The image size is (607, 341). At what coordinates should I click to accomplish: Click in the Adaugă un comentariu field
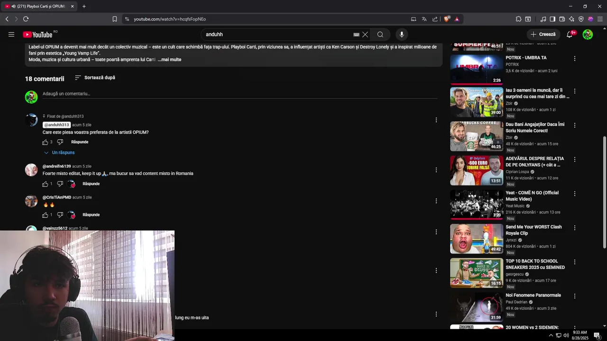tap(240, 94)
